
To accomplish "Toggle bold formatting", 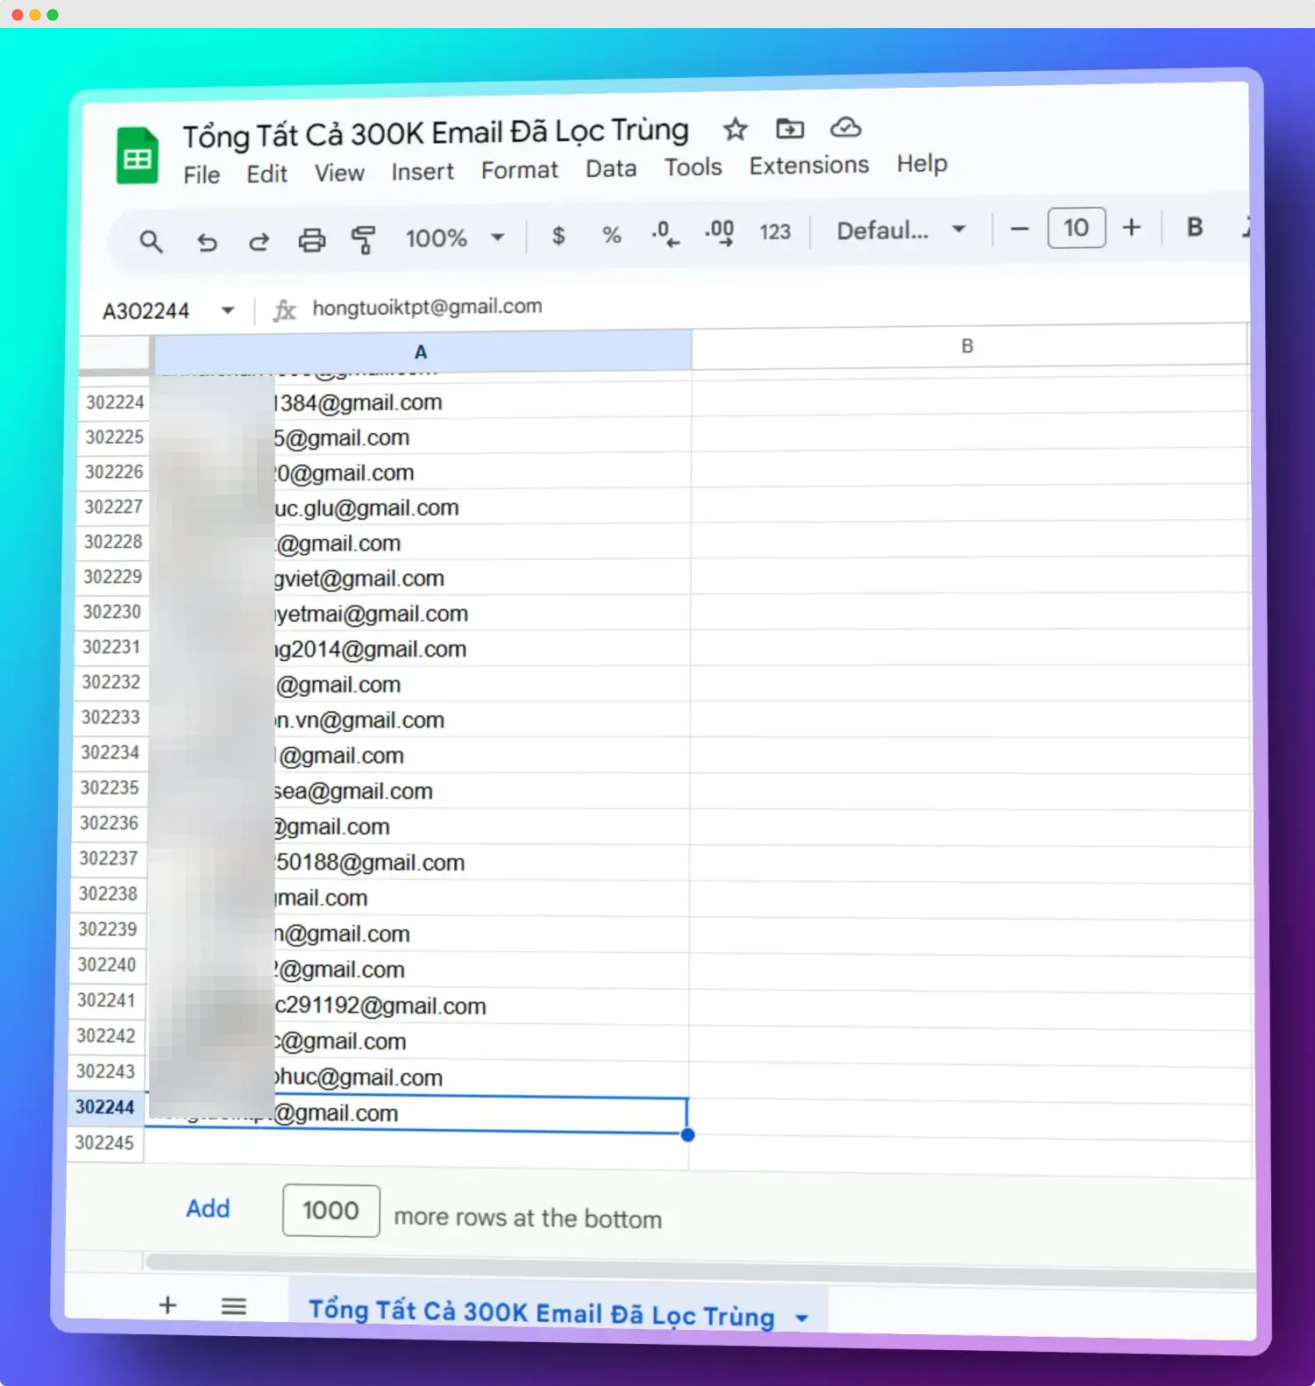I will pyautogui.click(x=1194, y=227).
